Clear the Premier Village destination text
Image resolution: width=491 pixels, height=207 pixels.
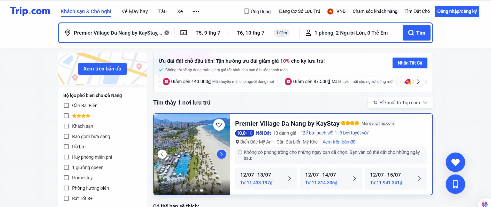tap(167, 33)
